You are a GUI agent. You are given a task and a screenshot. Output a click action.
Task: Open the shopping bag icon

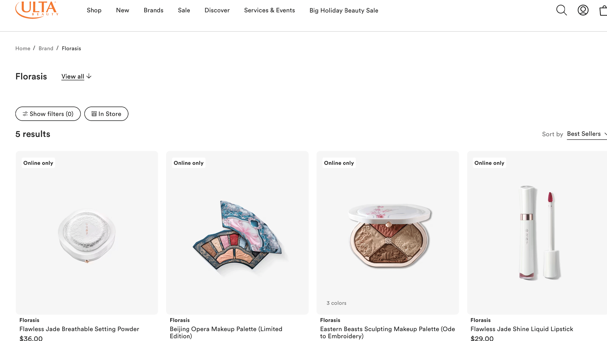point(603,11)
